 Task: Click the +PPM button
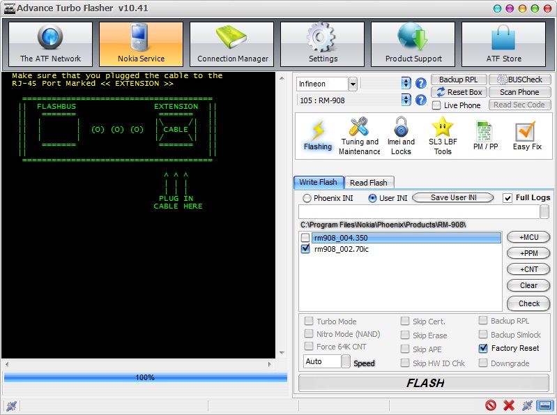coord(528,253)
